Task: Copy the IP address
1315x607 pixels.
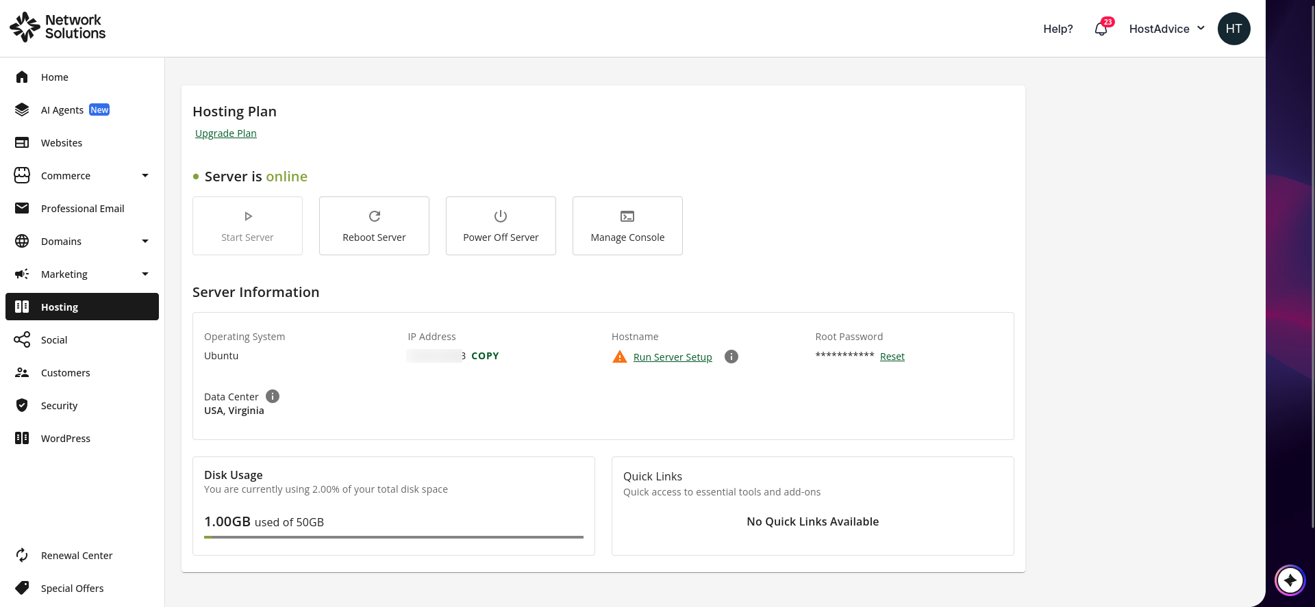Action: pos(485,356)
